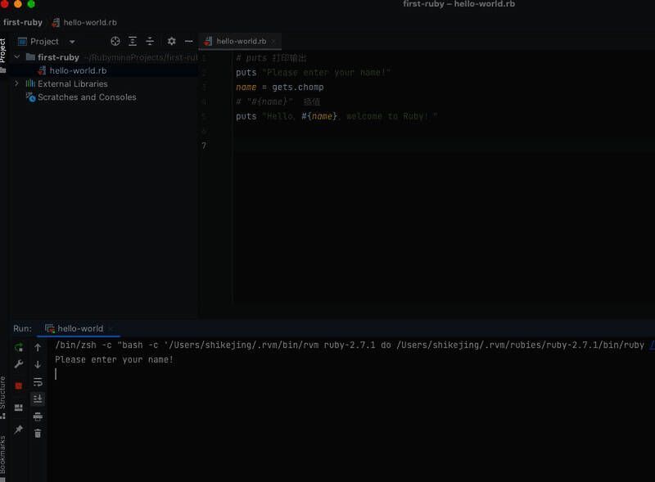Click the down arrow in Run panel
The width and height of the screenshot is (655, 482).
pos(38,364)
